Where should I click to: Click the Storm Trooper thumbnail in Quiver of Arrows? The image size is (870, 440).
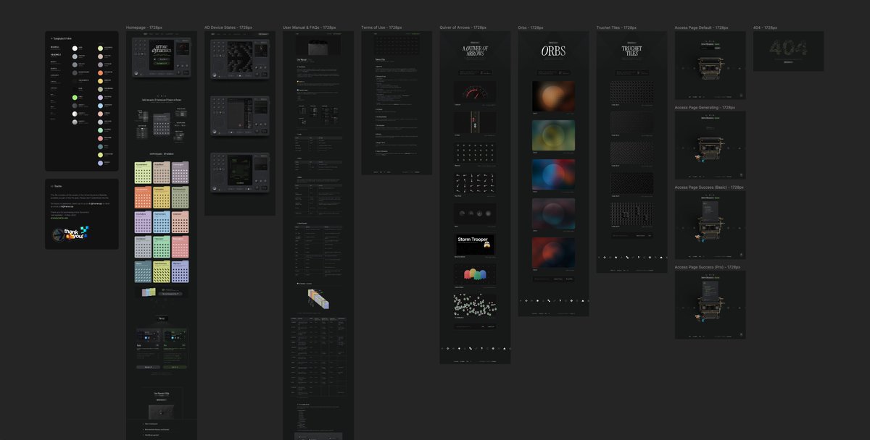(x=475, y=244)
